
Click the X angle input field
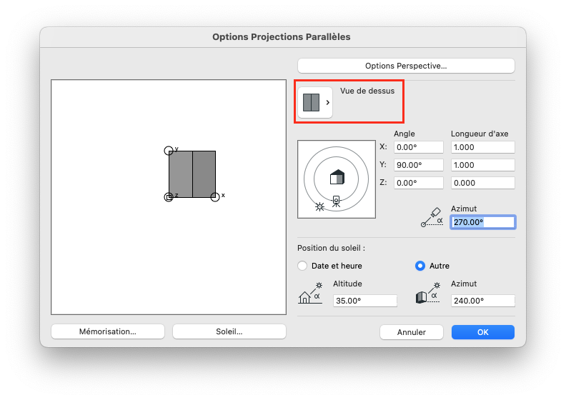[418, 147]
